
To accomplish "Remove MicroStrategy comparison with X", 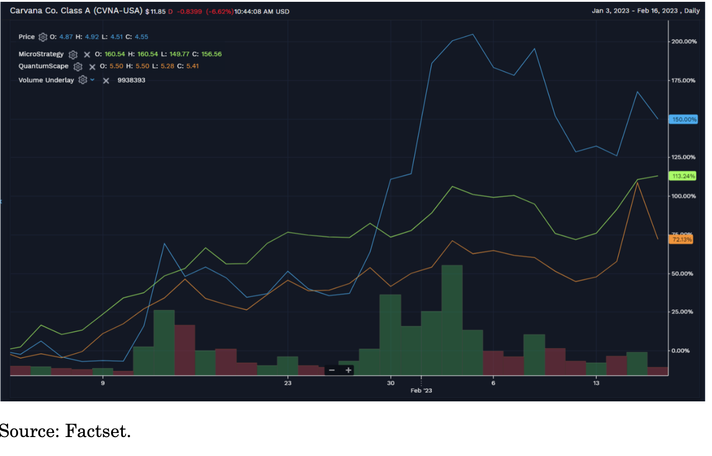I will (x=87, y=55).
